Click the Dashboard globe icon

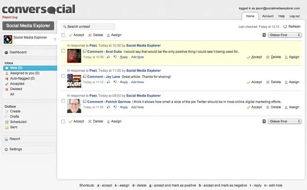click(x=6, y=52)
